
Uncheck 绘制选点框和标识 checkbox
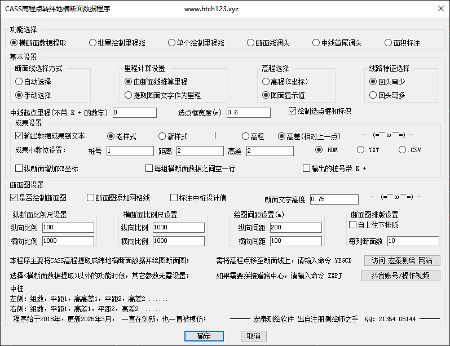pyautogui.click(x=293, y=110)
